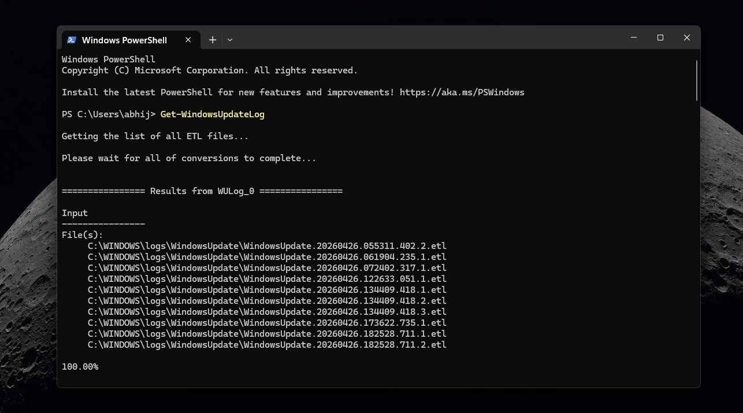Close the Windows PowerShell tab

tap(188, 40)
